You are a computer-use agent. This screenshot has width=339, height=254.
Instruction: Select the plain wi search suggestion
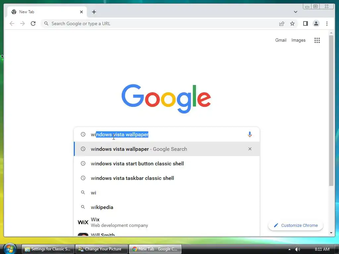coord(167,192)
